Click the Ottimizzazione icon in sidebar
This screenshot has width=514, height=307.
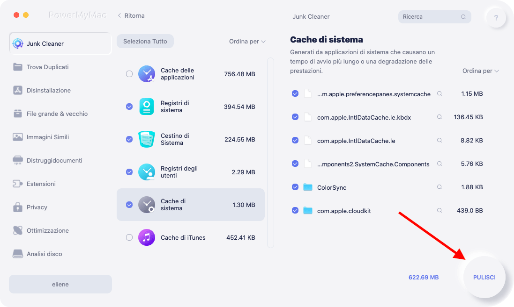[x=18, y=230]
